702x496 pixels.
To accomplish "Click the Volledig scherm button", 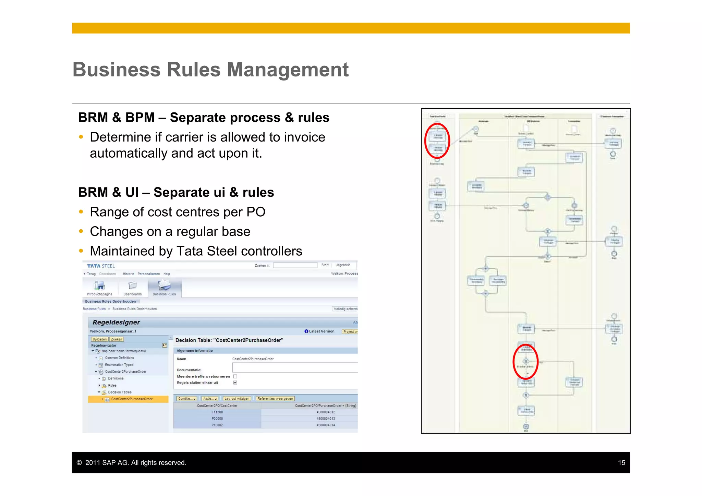I will pyautogui.click(x=345, y=309).
